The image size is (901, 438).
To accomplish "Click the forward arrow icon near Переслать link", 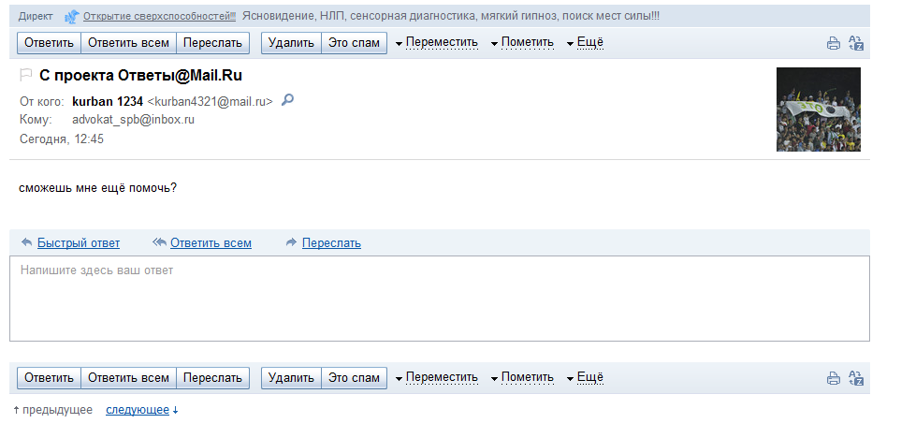I will [x=291, y=242].
